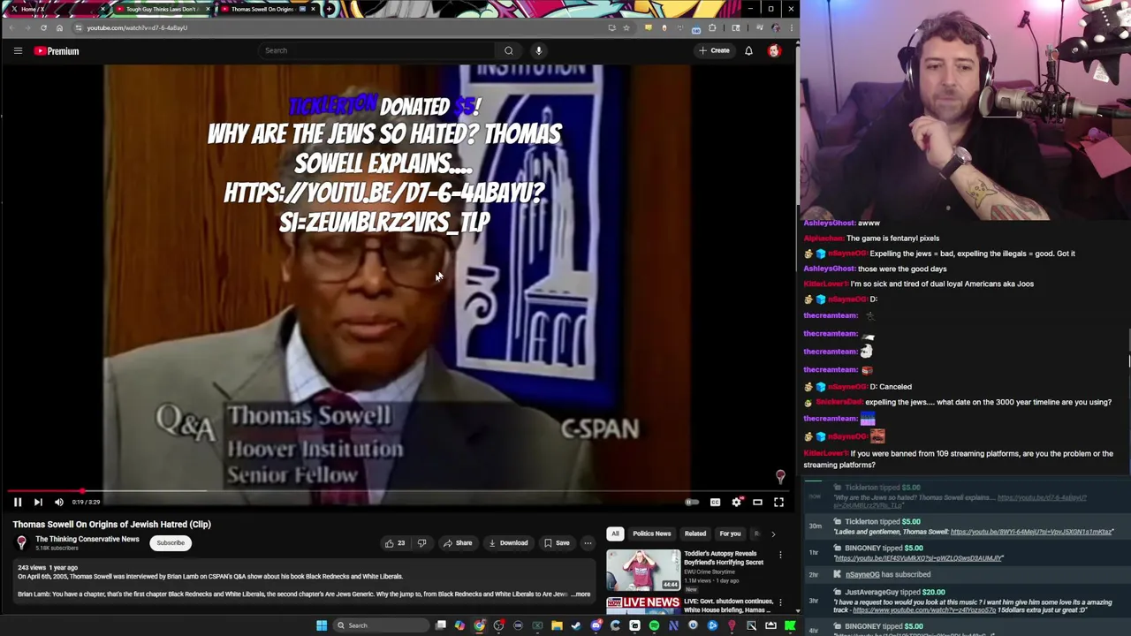This screenshot has height=636, width=1131.
Task: Open options menu for the LIVE Govt. shutdown video
Action: click(780, 602)
